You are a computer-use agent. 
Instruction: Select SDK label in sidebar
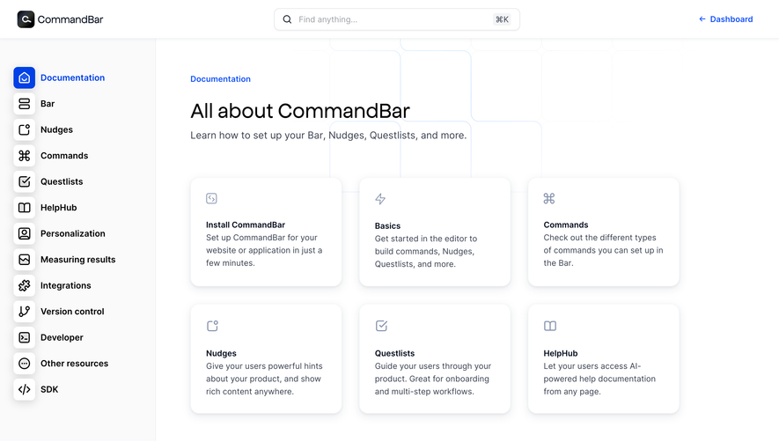point(49,389)
